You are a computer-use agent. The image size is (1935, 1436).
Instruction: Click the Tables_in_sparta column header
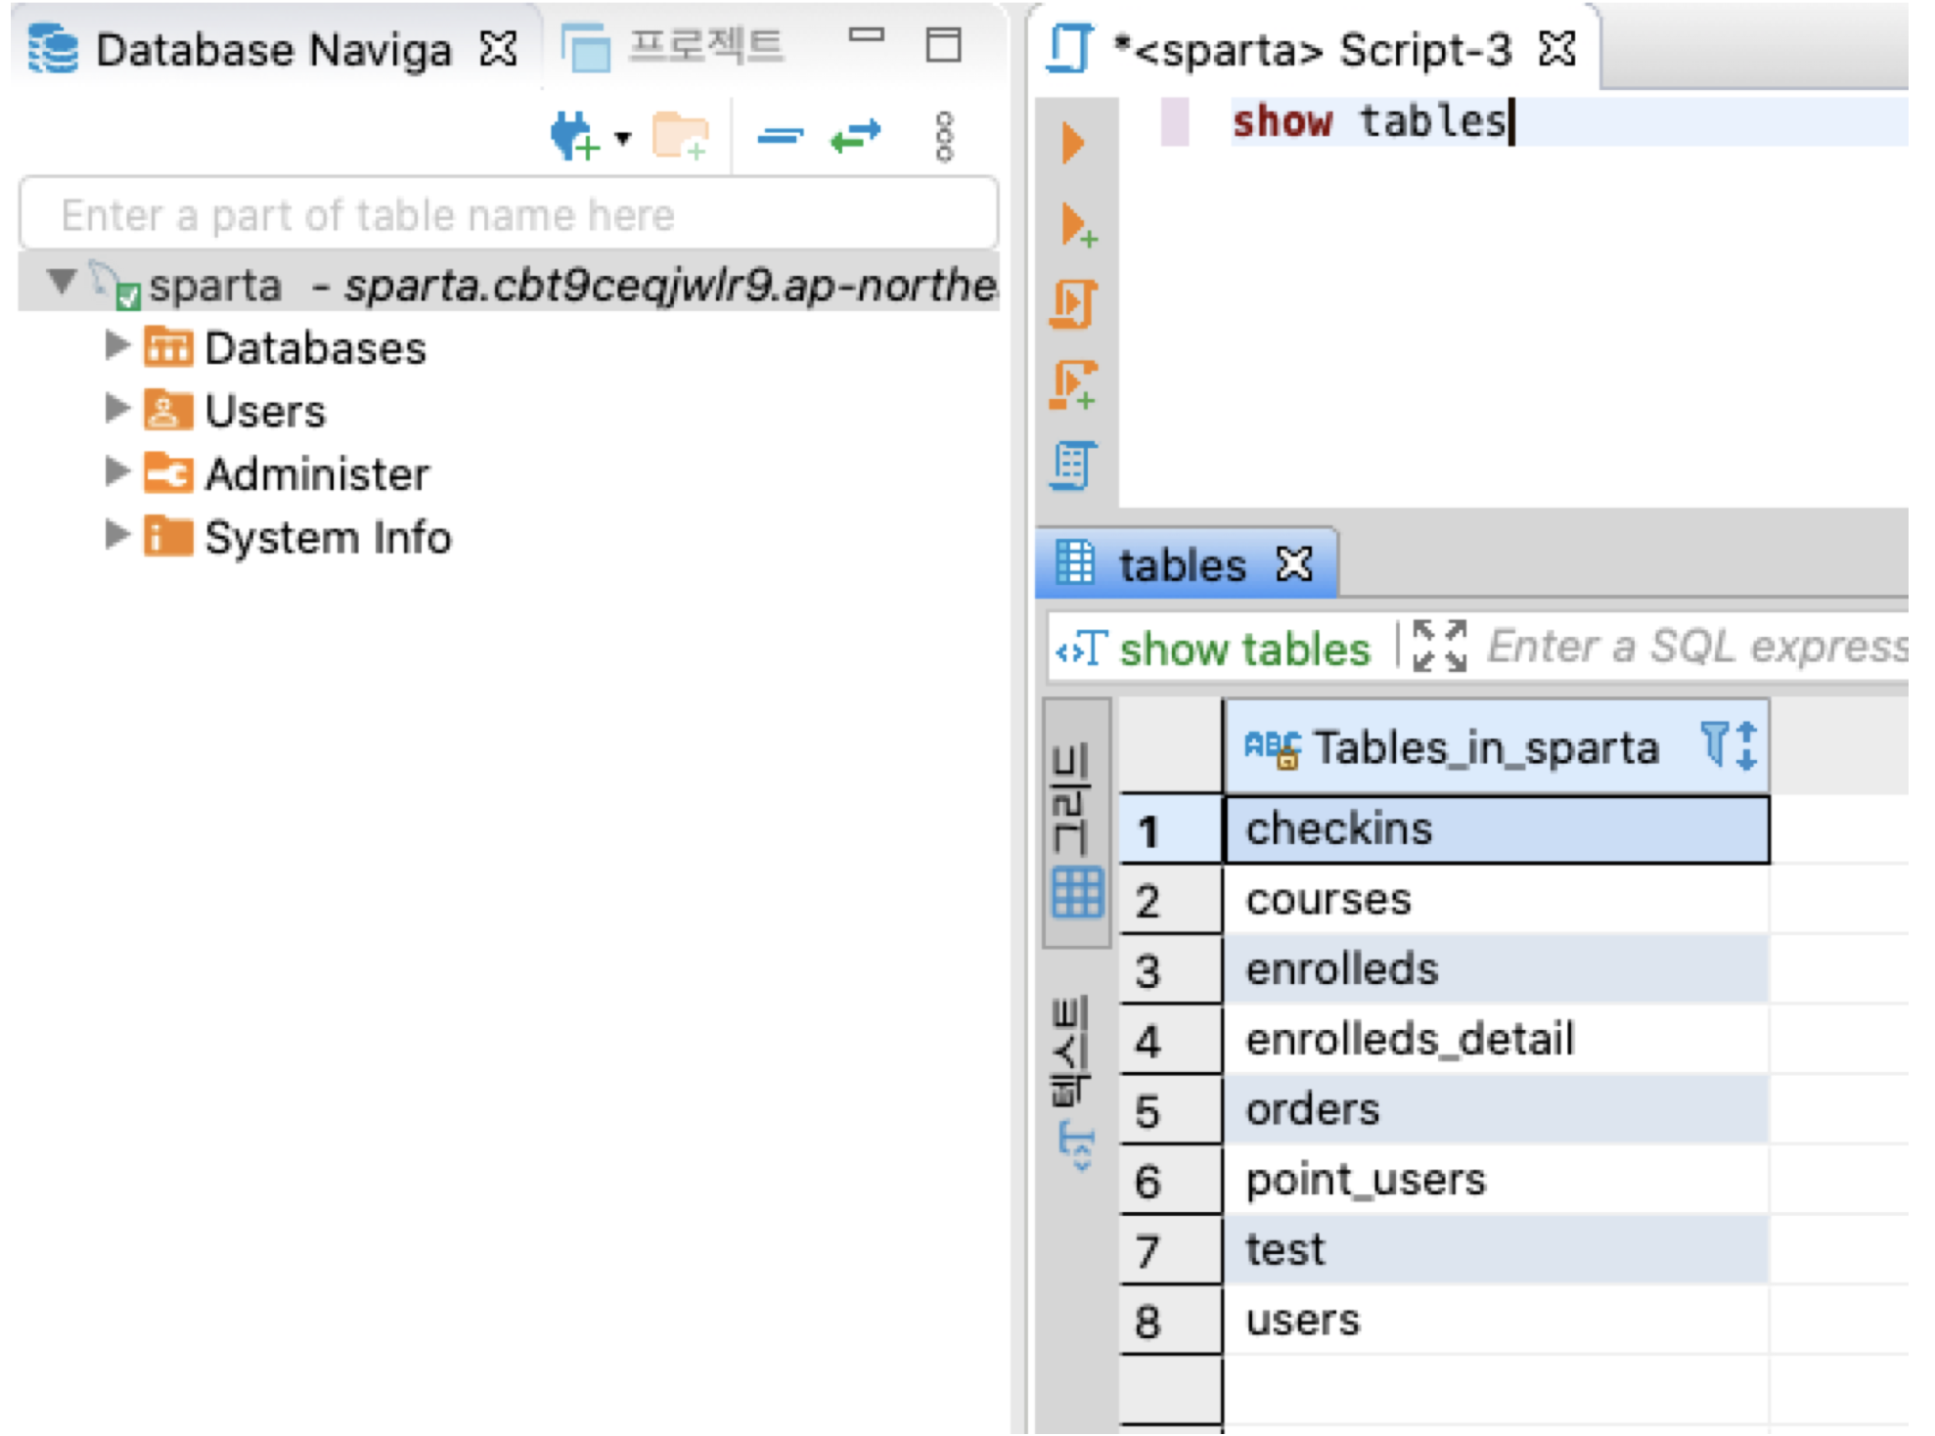pos(1484,747)
